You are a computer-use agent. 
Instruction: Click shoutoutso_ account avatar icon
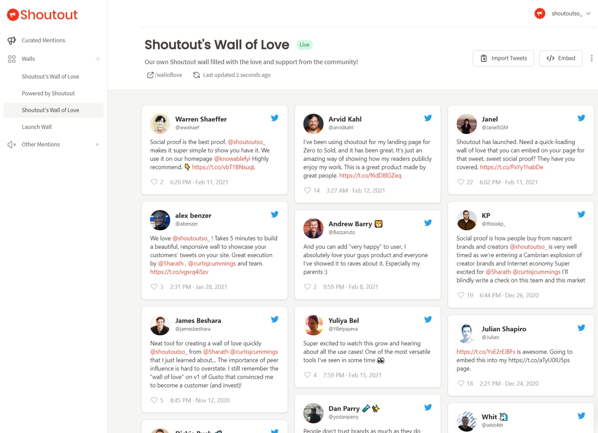coord(540,13)
